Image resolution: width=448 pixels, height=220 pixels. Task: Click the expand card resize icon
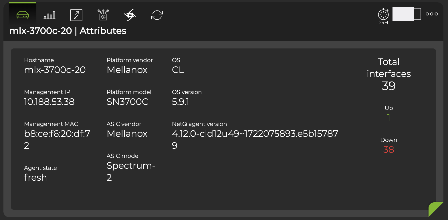coord(76,15)
